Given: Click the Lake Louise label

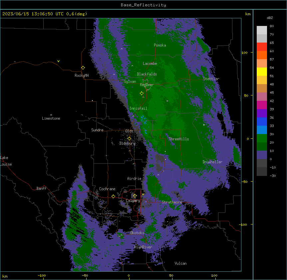Looking at the screenshot, I should pos(6,161).
